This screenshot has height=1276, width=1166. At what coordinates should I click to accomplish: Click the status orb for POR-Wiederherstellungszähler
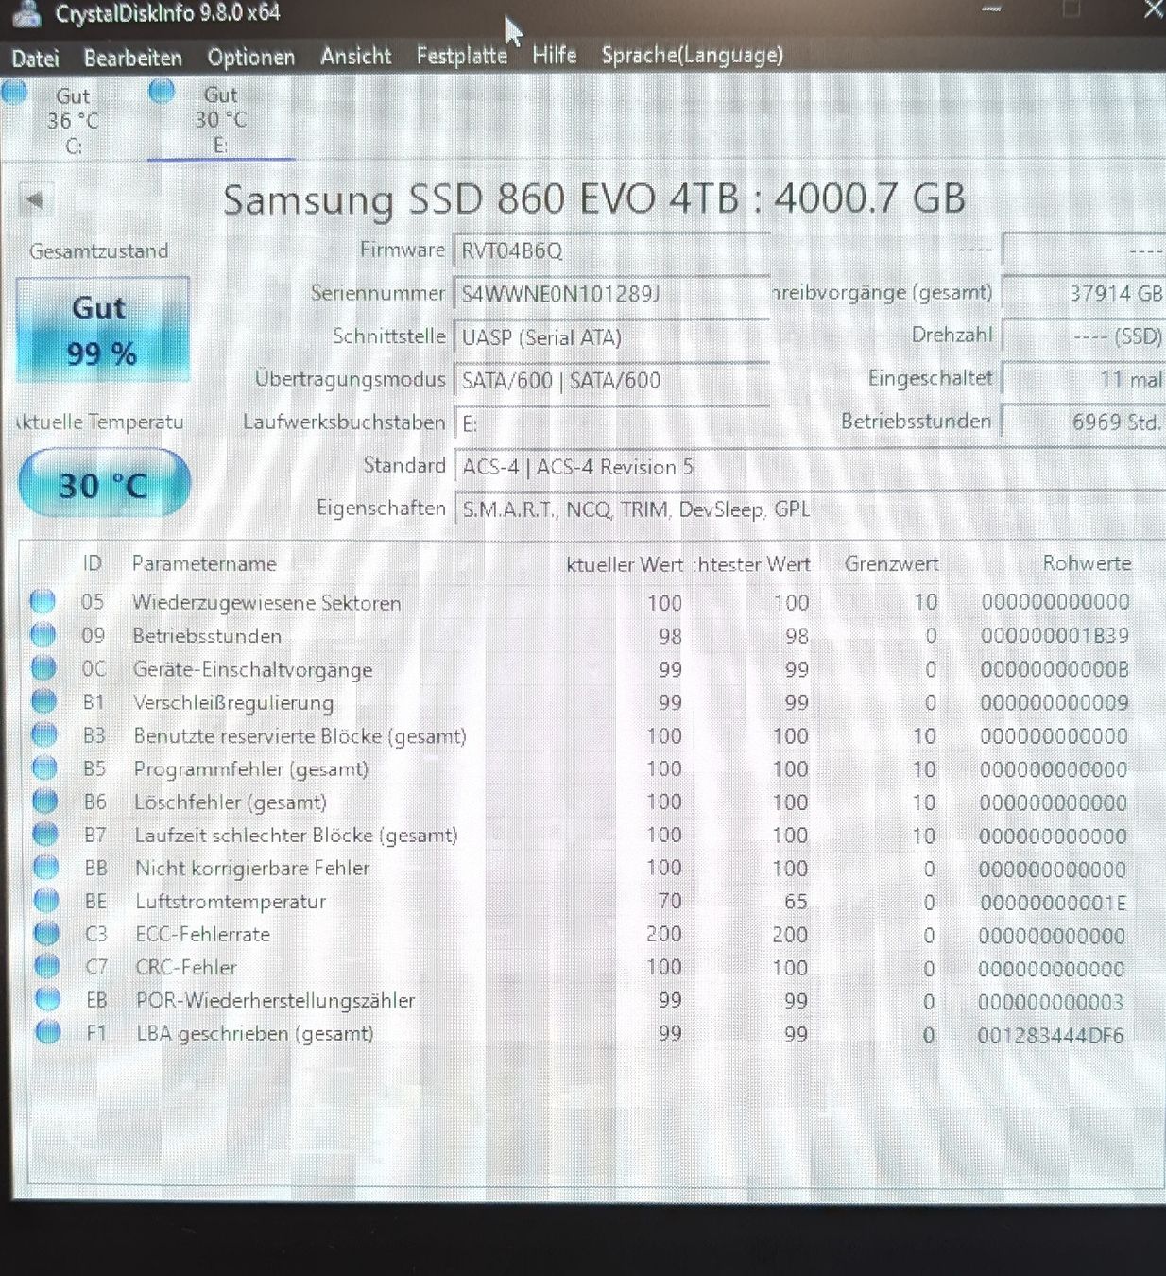pos(47,999)
